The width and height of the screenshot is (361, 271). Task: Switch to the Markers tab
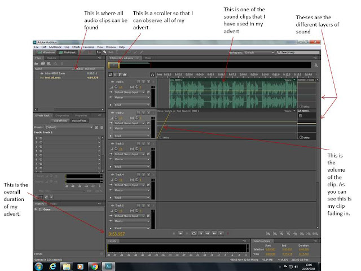(x=51, y=58)
